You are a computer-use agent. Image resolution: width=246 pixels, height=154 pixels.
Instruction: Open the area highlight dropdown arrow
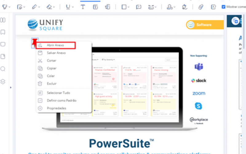coord(24,7)
